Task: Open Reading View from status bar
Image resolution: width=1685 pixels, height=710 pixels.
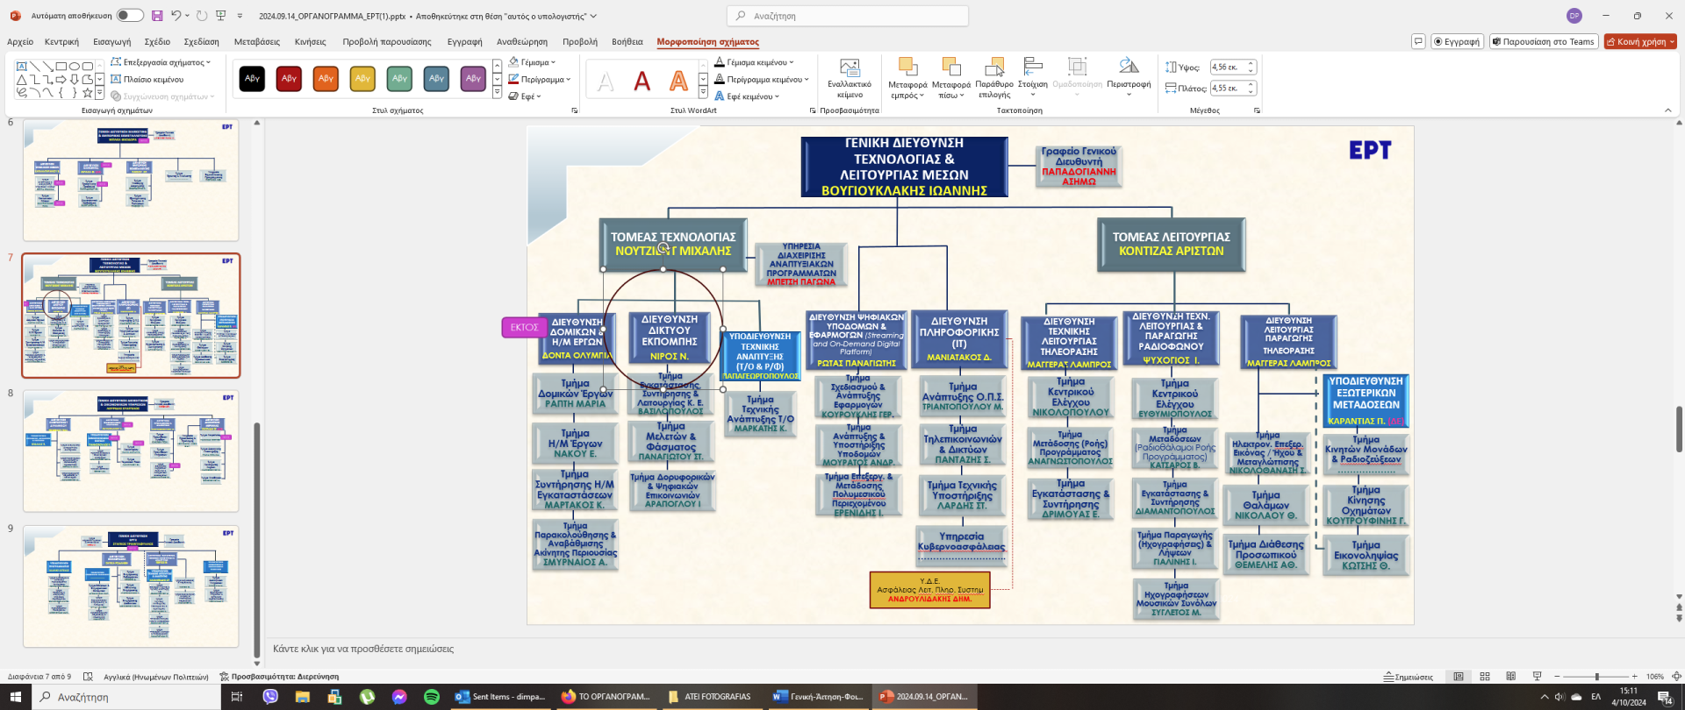Action: click(1510, 677)
